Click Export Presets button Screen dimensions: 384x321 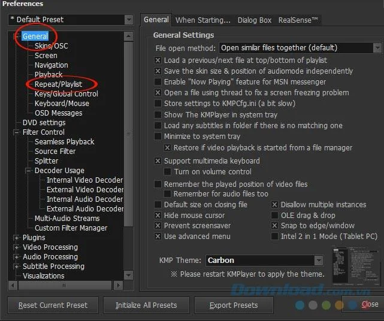click(x=234, y=305)
